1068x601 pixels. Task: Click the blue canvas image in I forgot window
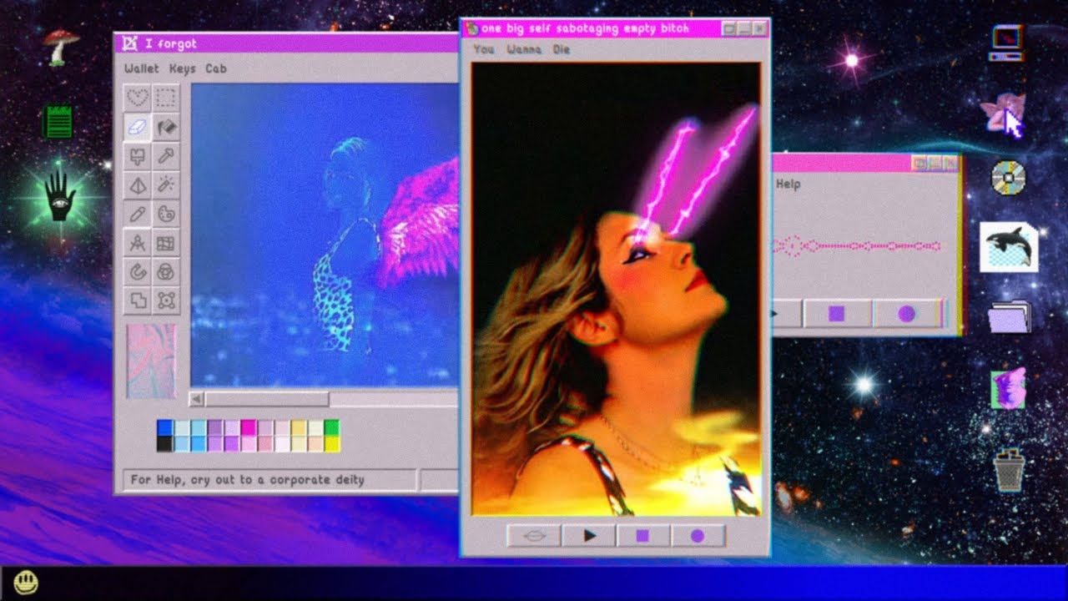325,235
